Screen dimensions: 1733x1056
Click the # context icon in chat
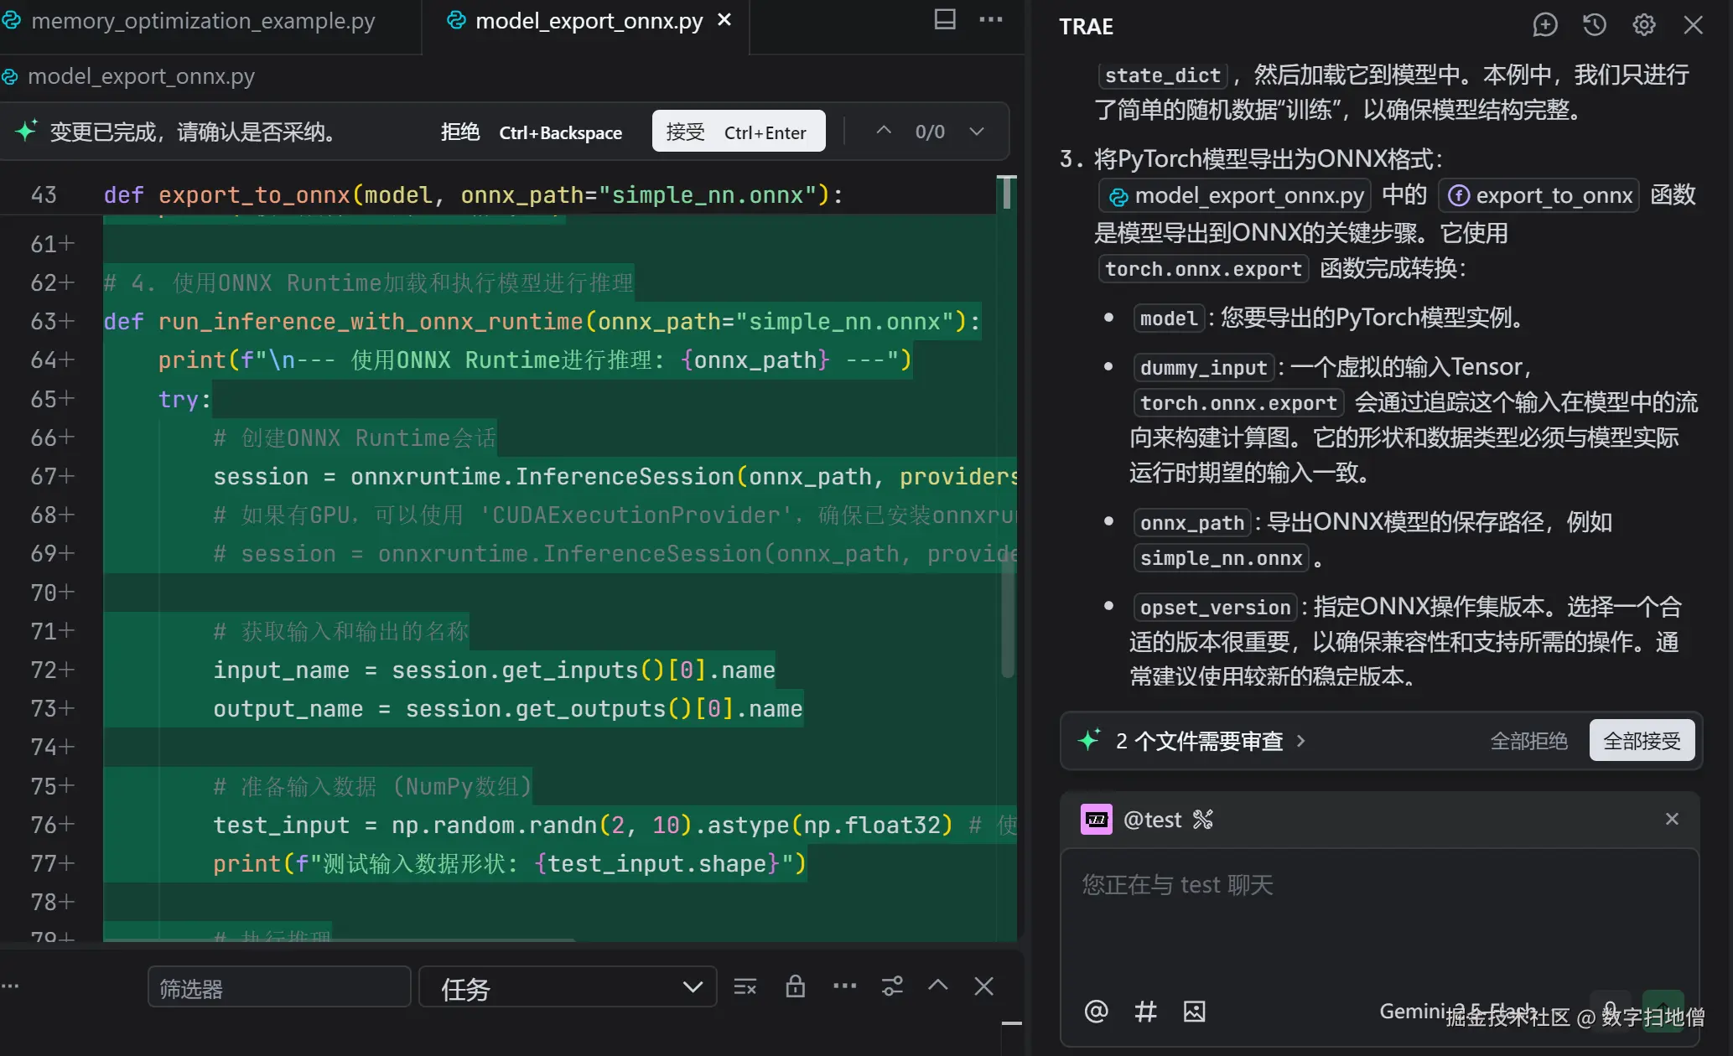coord(1145,1012)
